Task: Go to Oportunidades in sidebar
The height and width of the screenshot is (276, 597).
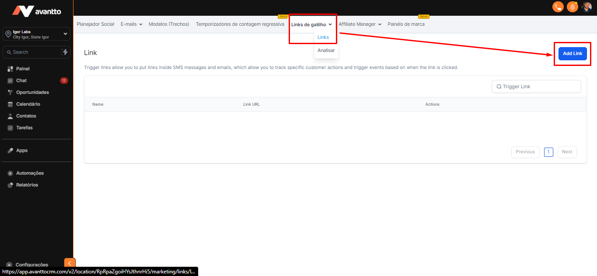Action: pyautogui.click(x=32, y=93)
